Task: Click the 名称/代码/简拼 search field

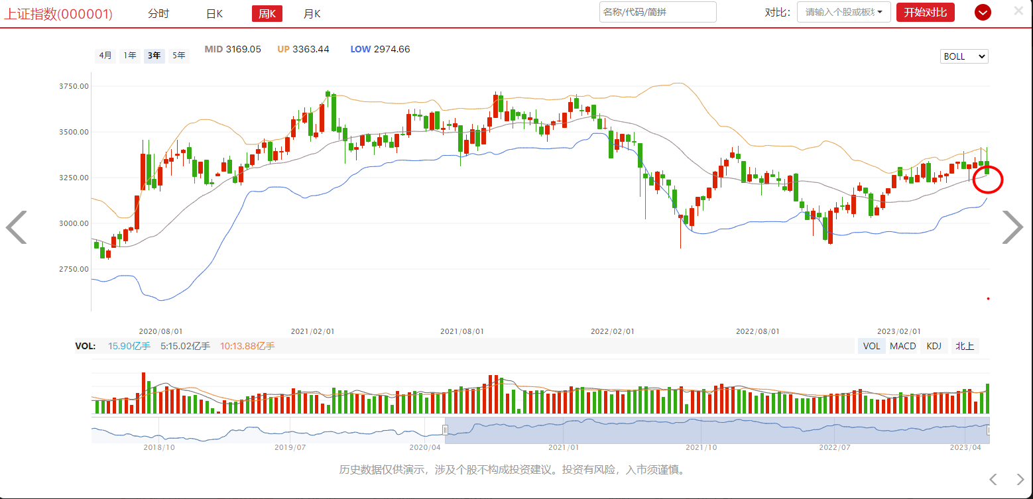Action: pyautogui.click(x=658, y=12)
